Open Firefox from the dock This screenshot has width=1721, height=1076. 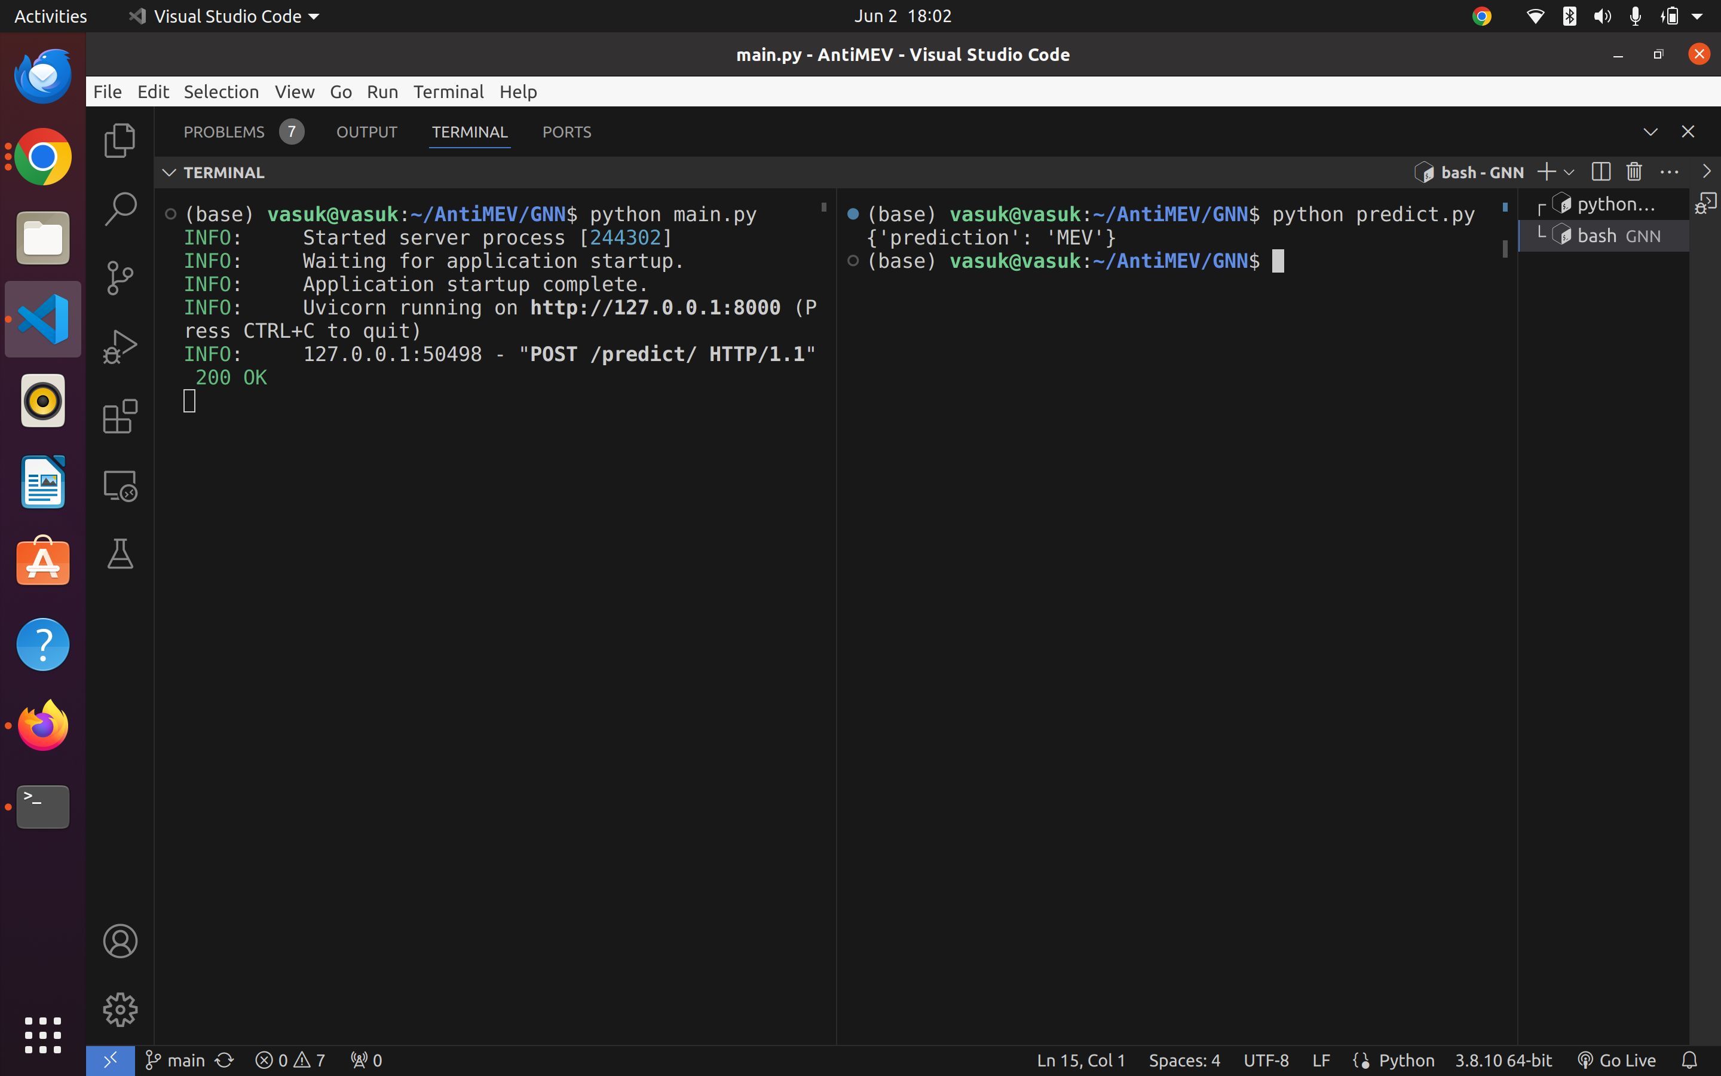point(42,725)
